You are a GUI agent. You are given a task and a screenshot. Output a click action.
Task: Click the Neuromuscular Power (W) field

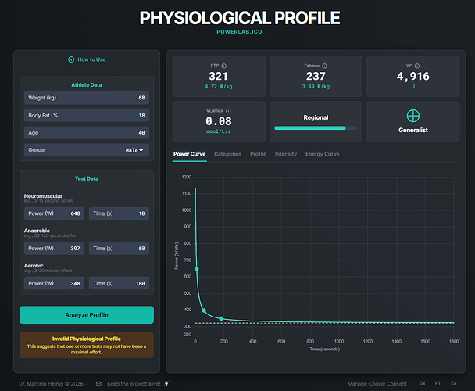(x=54, y=213)
